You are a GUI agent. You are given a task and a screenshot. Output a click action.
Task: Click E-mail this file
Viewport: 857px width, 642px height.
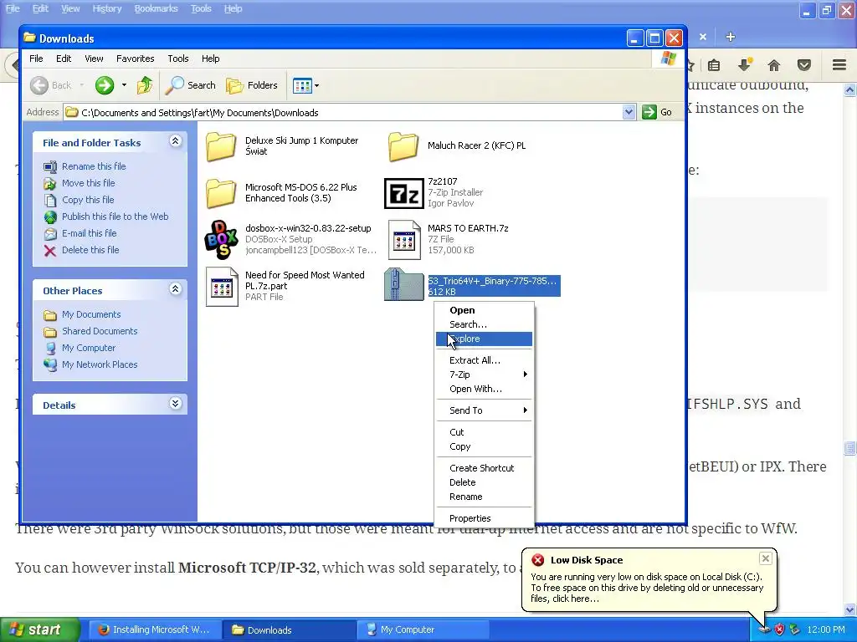(x=89, y=233)
